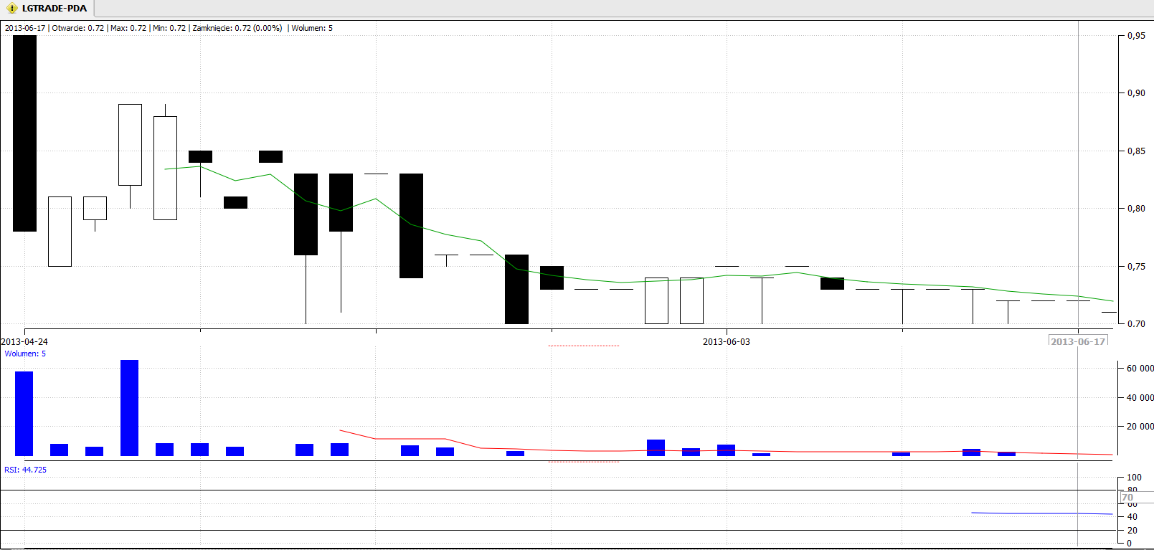Click the Zamknięcie: 0.72 value in header
Image resolution: width=1154 pixels, height=550 pixels.
[237, 28]
